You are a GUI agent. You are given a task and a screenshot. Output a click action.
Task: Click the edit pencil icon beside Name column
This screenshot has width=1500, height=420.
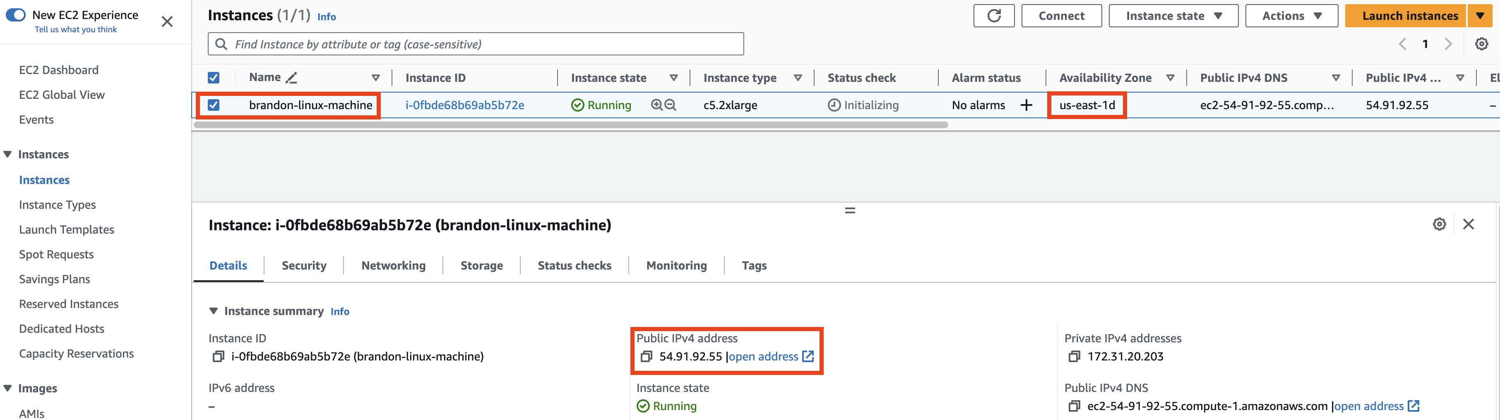click(x=291, y=77)
